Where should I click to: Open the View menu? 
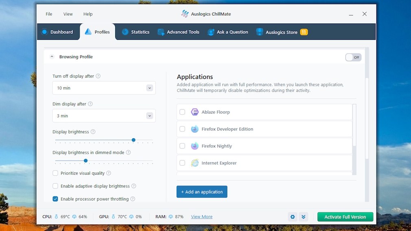(68, 14)
